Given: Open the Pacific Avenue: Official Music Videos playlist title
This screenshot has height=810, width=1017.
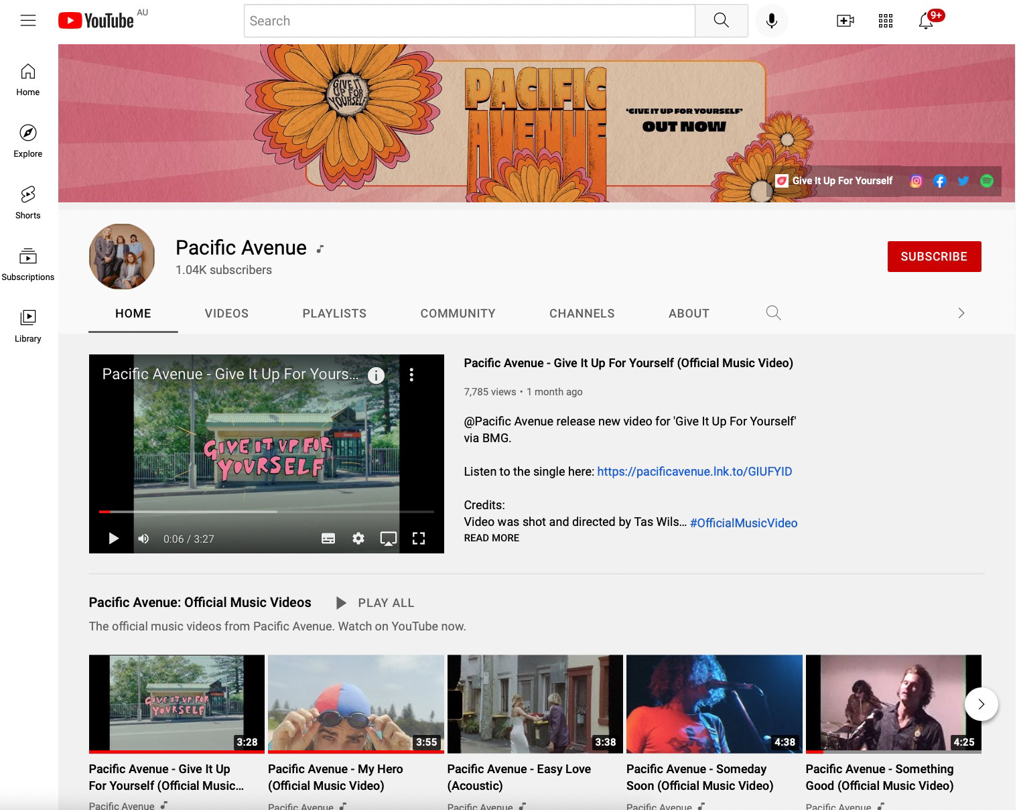Looking at the screenshot, I should click(x=200, y=602).
